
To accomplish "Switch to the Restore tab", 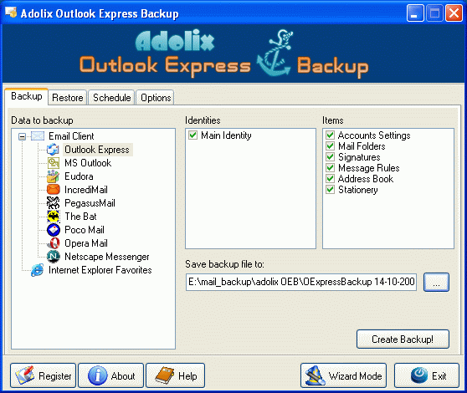I will pyautogui.click(x=68, y=98).
